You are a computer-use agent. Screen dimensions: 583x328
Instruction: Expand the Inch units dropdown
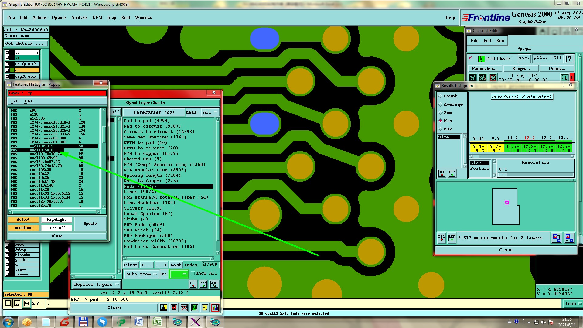[x=573, y=303]
